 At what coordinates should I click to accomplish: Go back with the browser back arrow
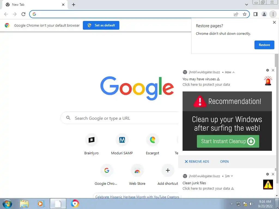pos(6,14)
